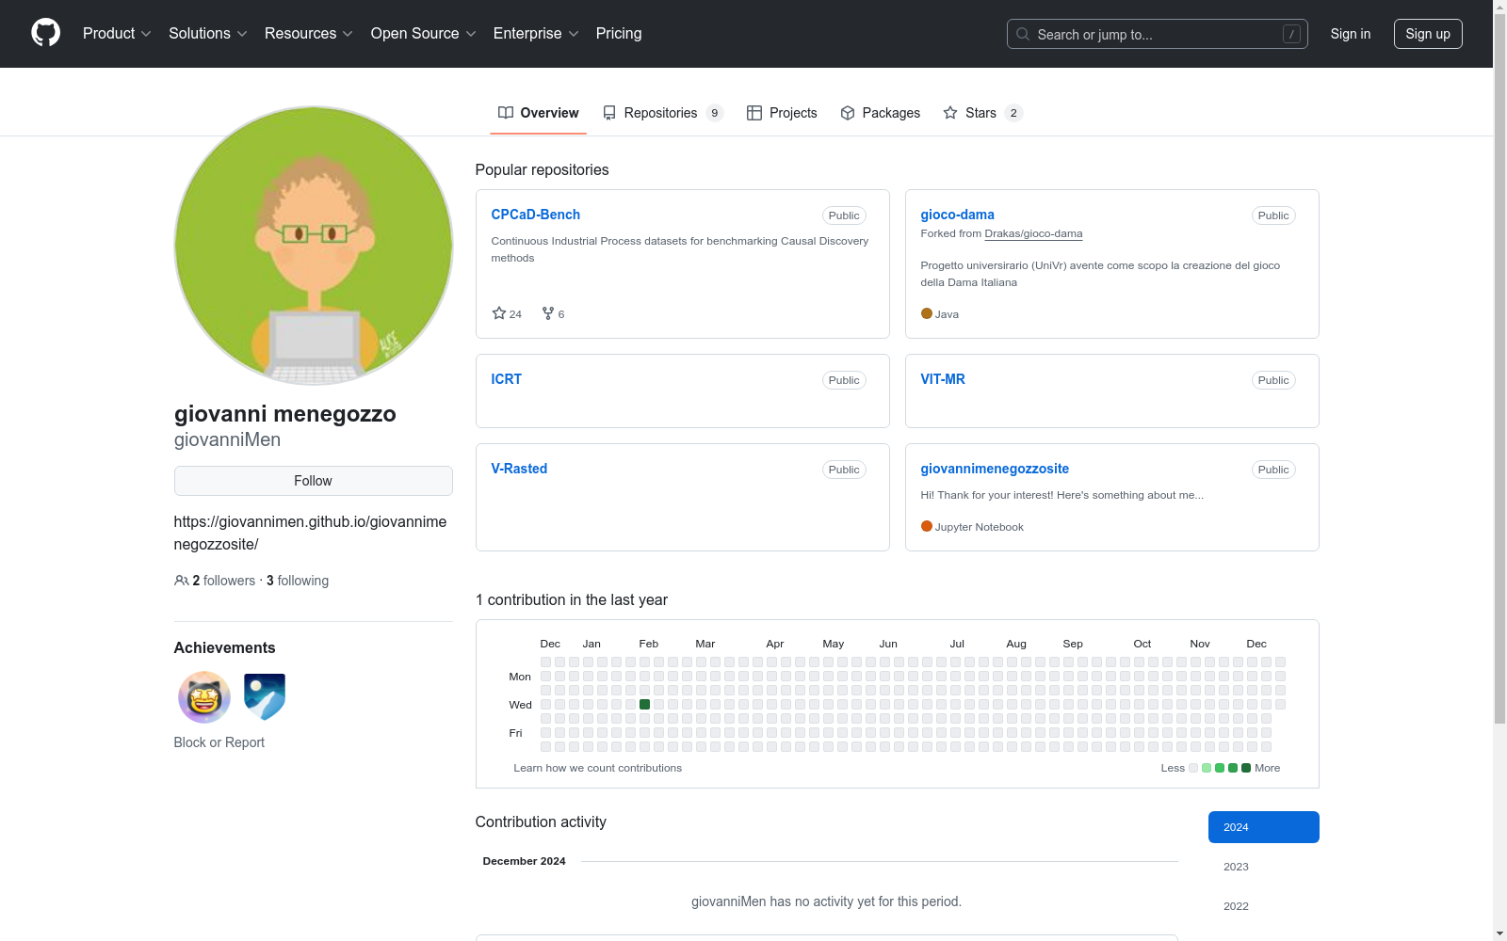
Task: Click the Repositories count badge 9
Action: pos(715,113)
